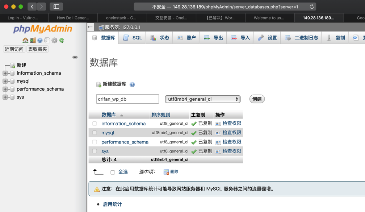Click the browser page reload icon
This screenshot has height=212, width=365.
(312, 7)
